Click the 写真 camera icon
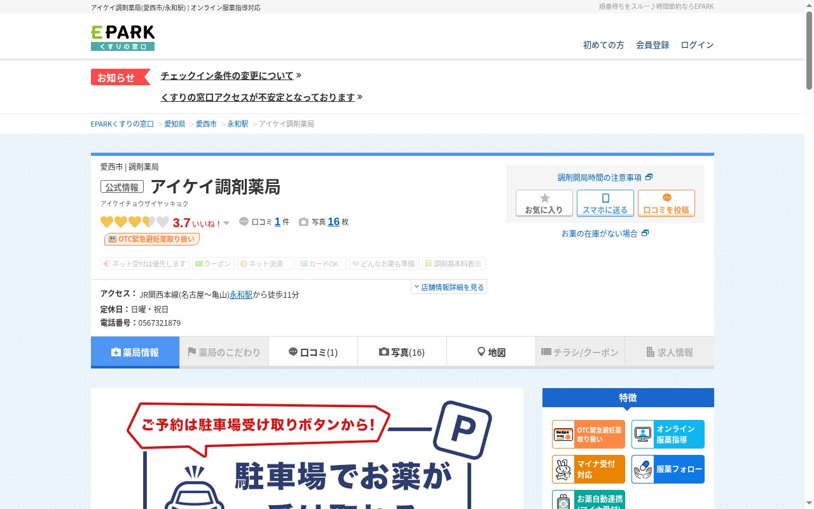The width and height of the screenshot is (814, 509). coord(303,222)
